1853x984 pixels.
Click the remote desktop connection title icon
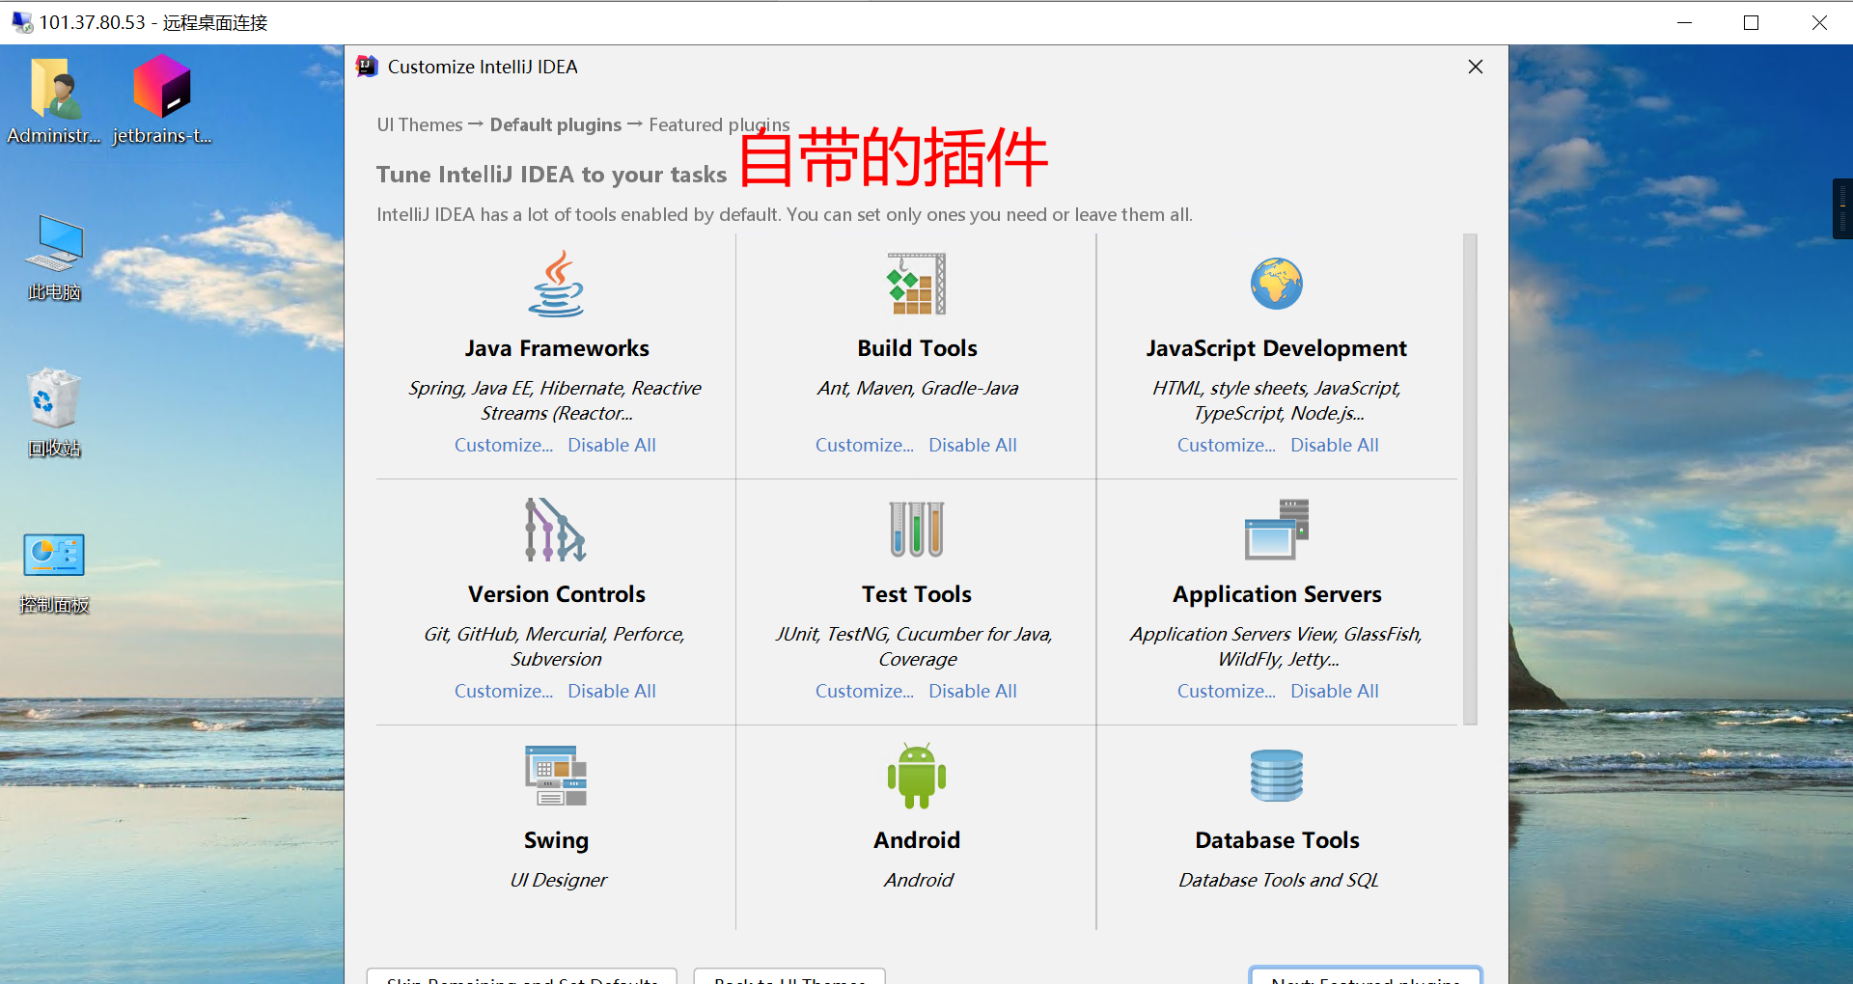coord(21,22)
